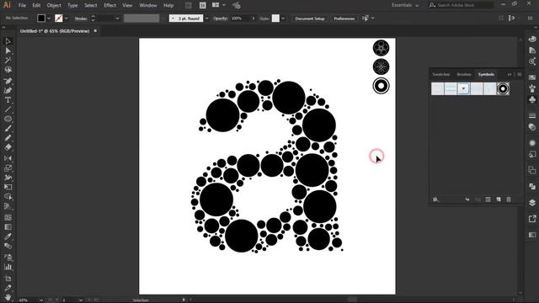Collapse the Symbols panel double arrow
The height and width of the screenshot is (303, 539).
pos(510,75)
